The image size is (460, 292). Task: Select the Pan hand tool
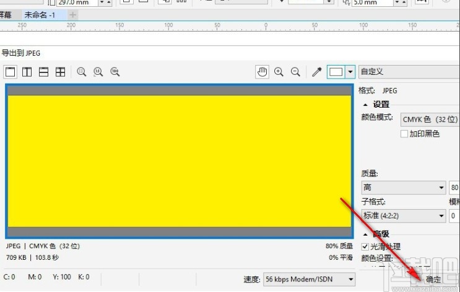click(x=263, y=72)
